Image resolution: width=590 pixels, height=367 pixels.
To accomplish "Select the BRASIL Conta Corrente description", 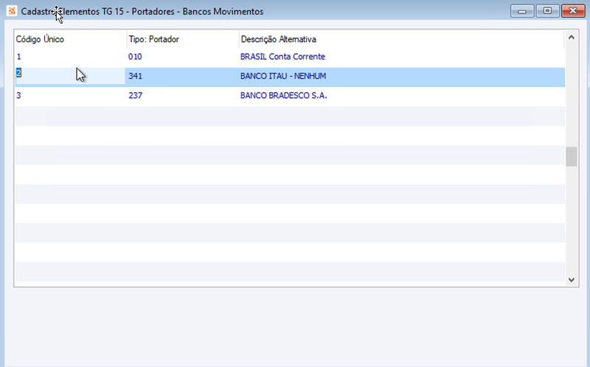I will [282, 57].
